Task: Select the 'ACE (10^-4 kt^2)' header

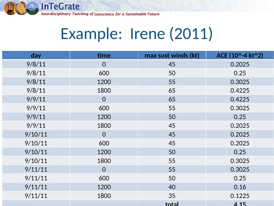Action: pyautogui.click(x=240, y=55)
